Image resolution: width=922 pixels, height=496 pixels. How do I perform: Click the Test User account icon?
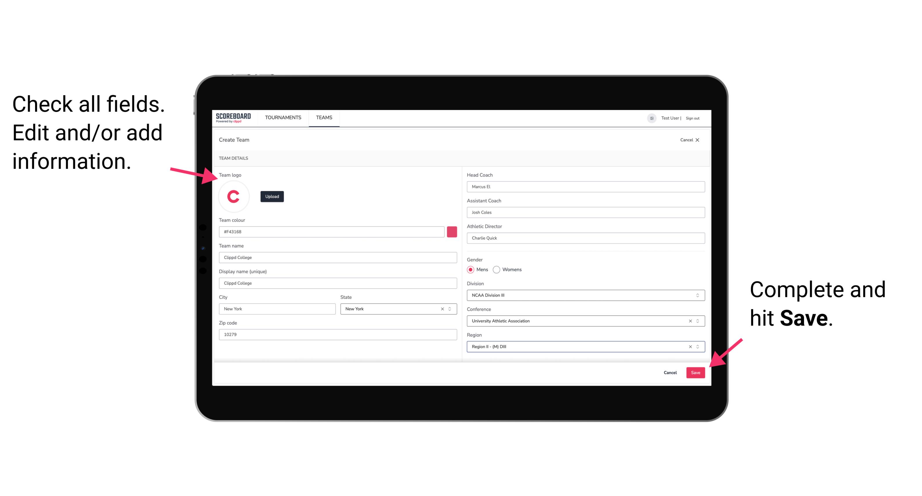[x=650, y=118]
